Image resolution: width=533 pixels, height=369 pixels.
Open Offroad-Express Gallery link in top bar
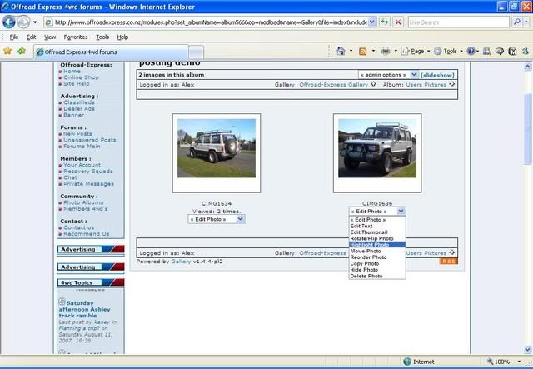(x=333, y=85)
